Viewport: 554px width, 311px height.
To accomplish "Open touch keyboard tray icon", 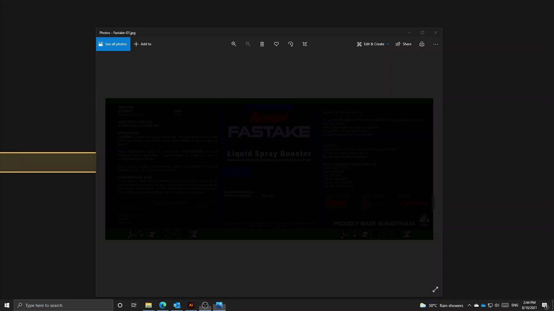I will [x=505, y=305].
